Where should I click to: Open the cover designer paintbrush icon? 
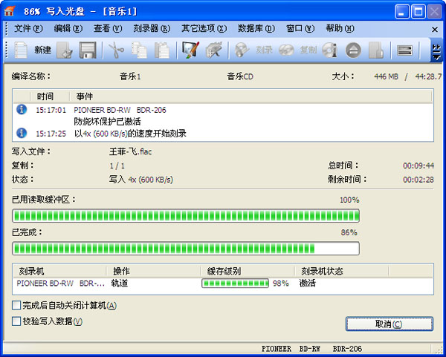[190, 50]
